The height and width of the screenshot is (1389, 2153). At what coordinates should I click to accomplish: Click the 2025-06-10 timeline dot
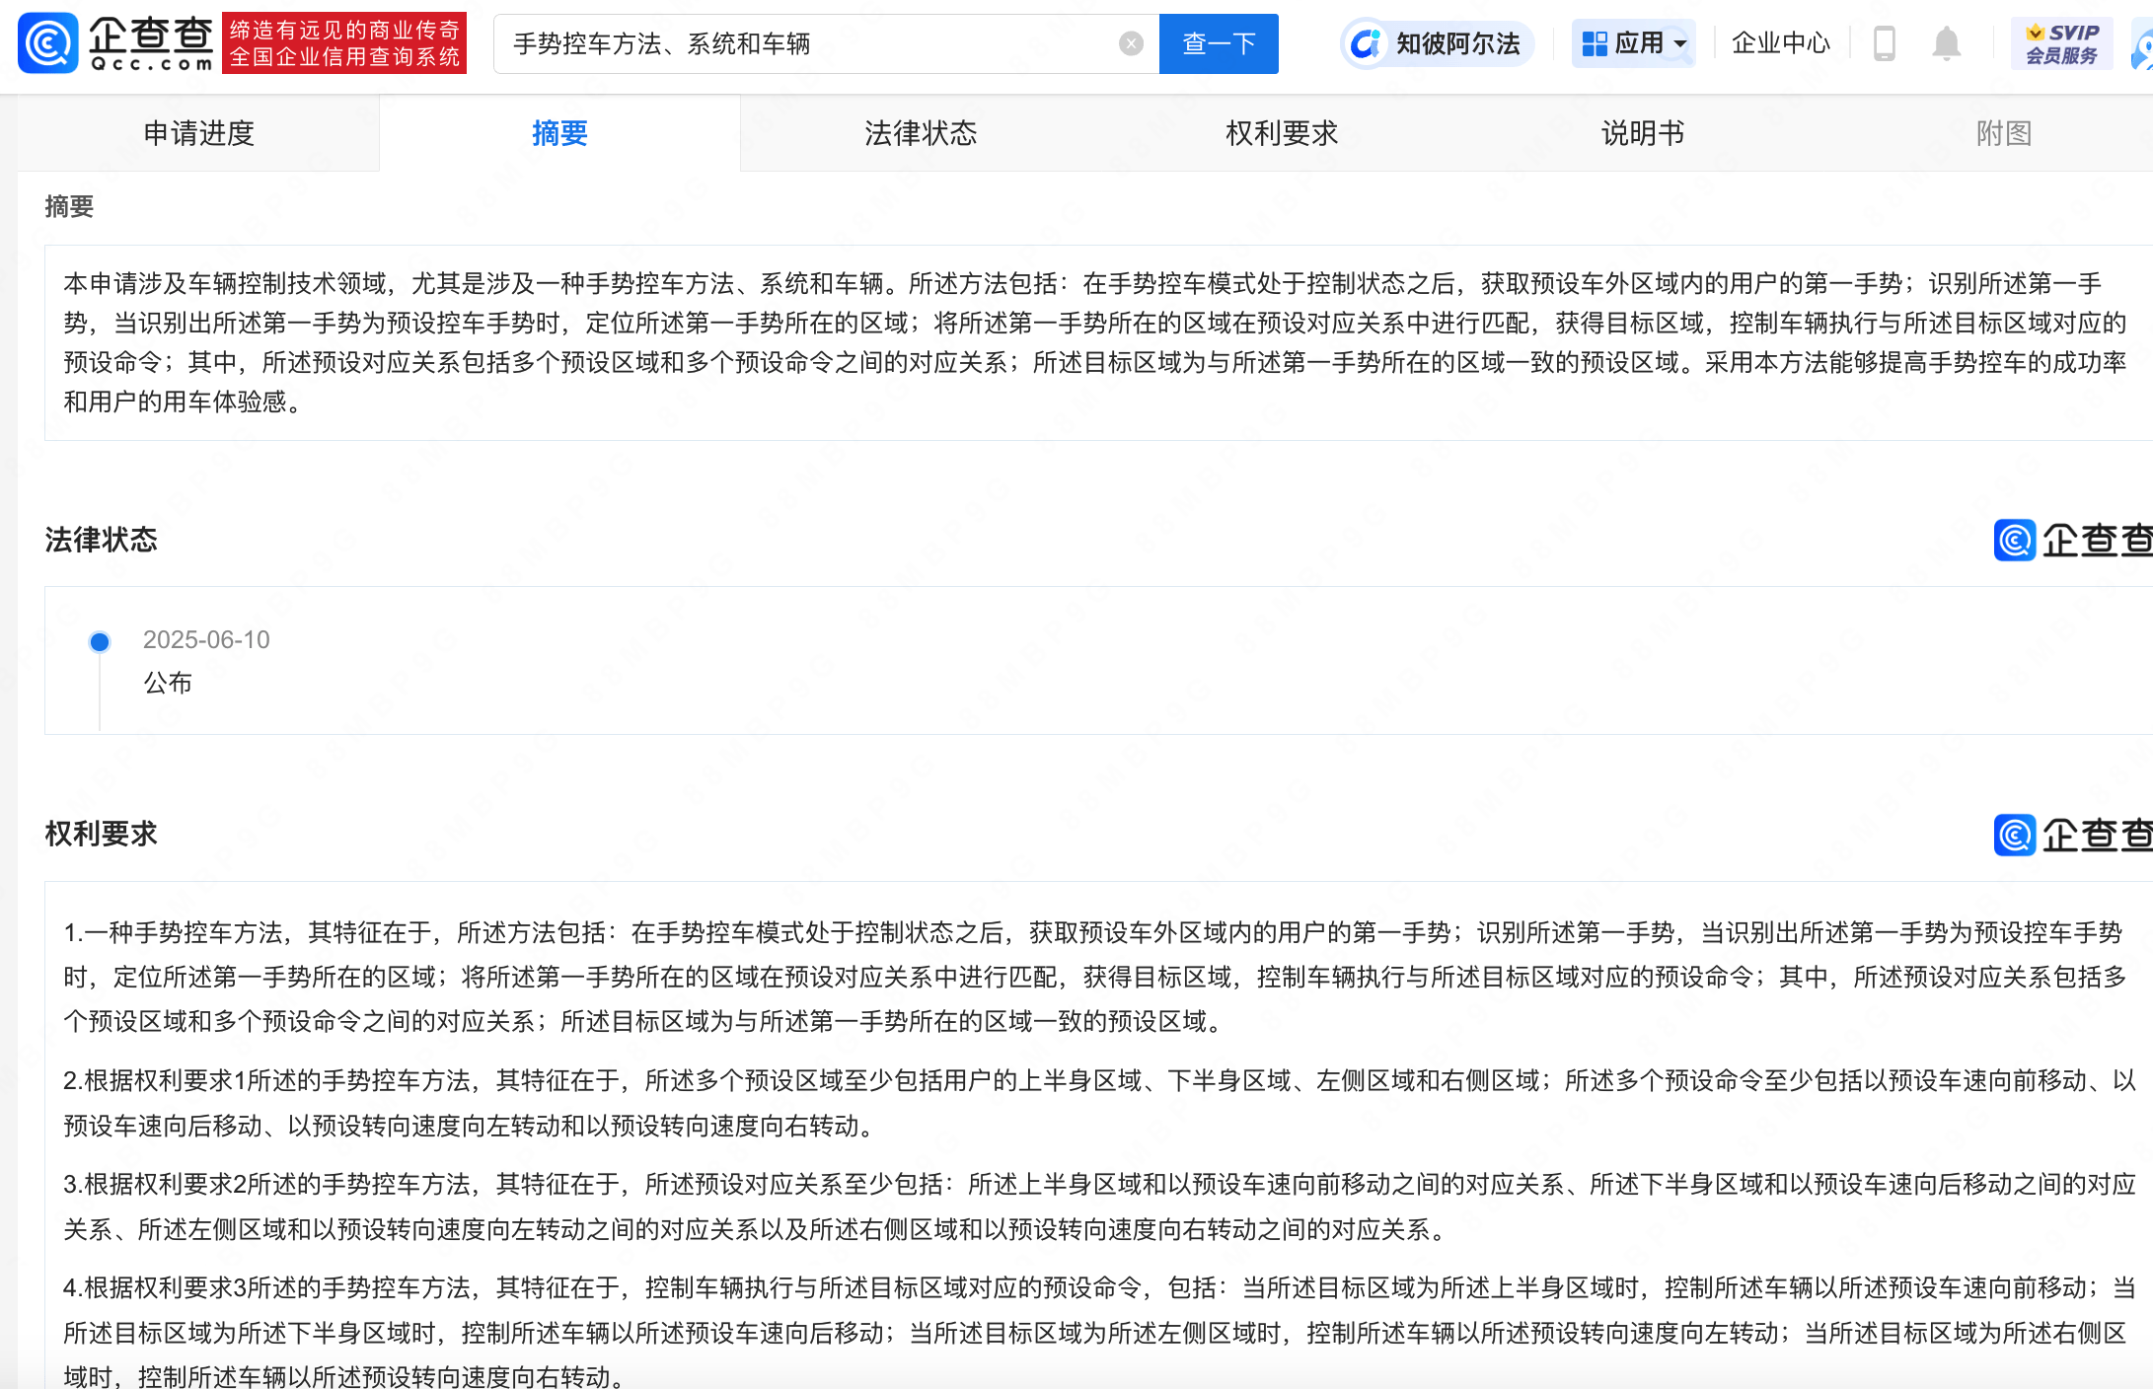100,642
